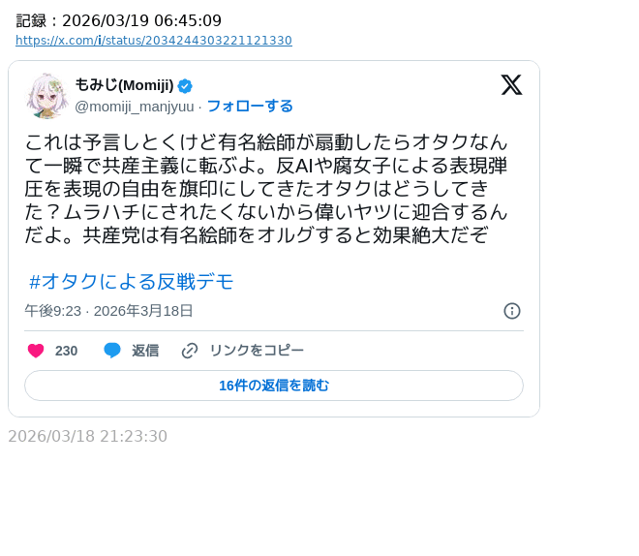Click the Momiji profile avatar

pyautogui.click(x=46, y=96)
